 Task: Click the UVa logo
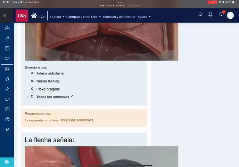(x=22, y=16)
